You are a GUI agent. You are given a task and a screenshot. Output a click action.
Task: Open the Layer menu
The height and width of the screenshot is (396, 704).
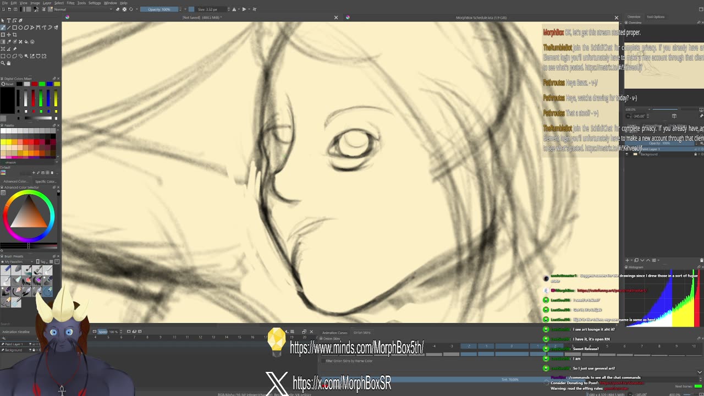click(x=47, y=3)
